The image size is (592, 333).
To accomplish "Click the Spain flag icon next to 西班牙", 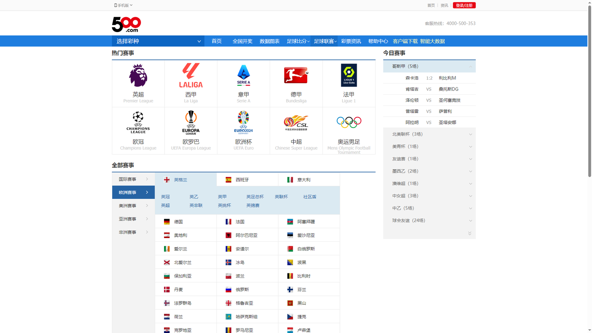I will tap(228, 180).
